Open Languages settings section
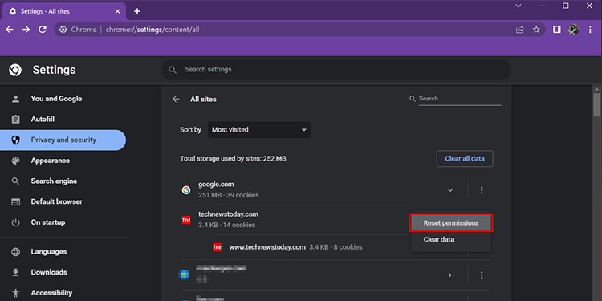This screenshot has height=301, width=602. 49,252
